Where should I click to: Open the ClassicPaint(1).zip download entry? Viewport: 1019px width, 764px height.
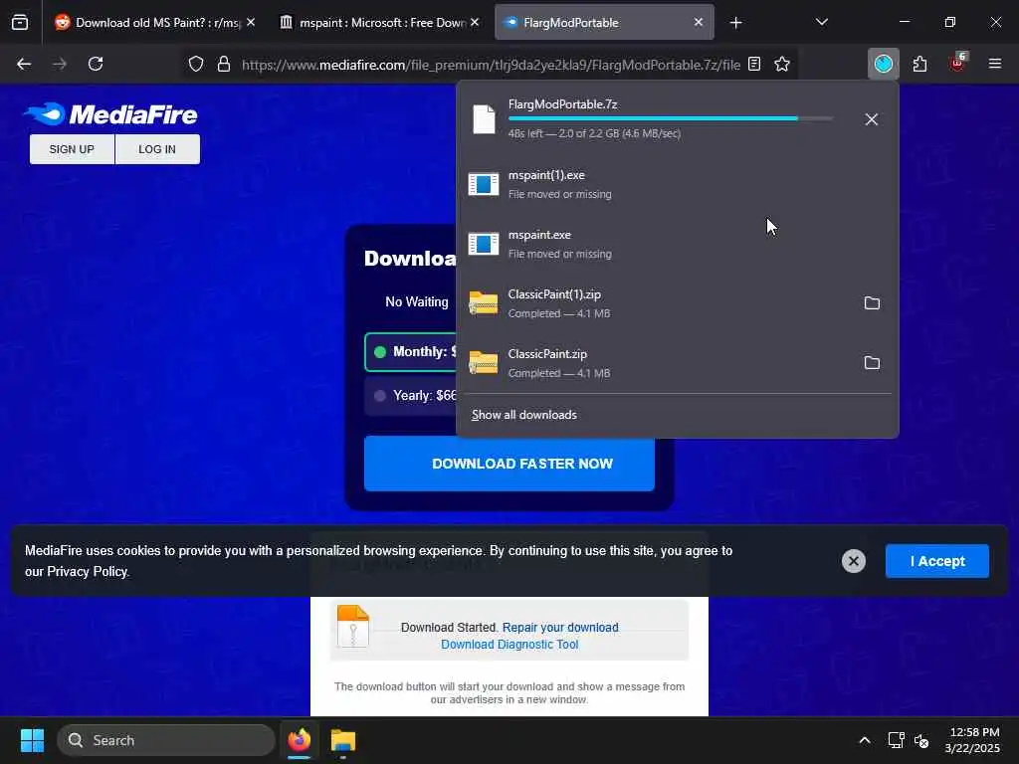click(657, 303)
